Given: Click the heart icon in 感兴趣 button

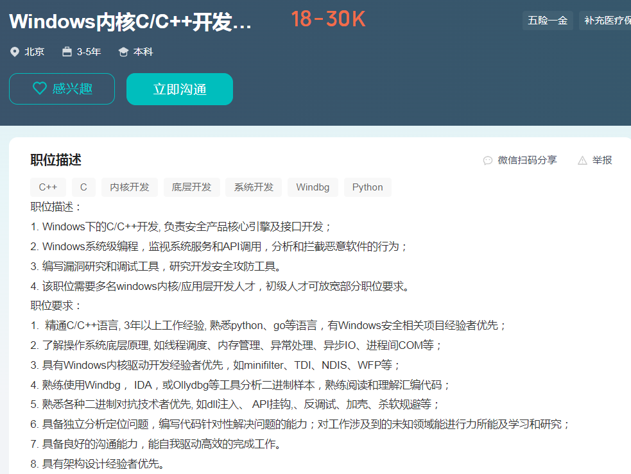Looking at the screenshot, I should [40, 88].
